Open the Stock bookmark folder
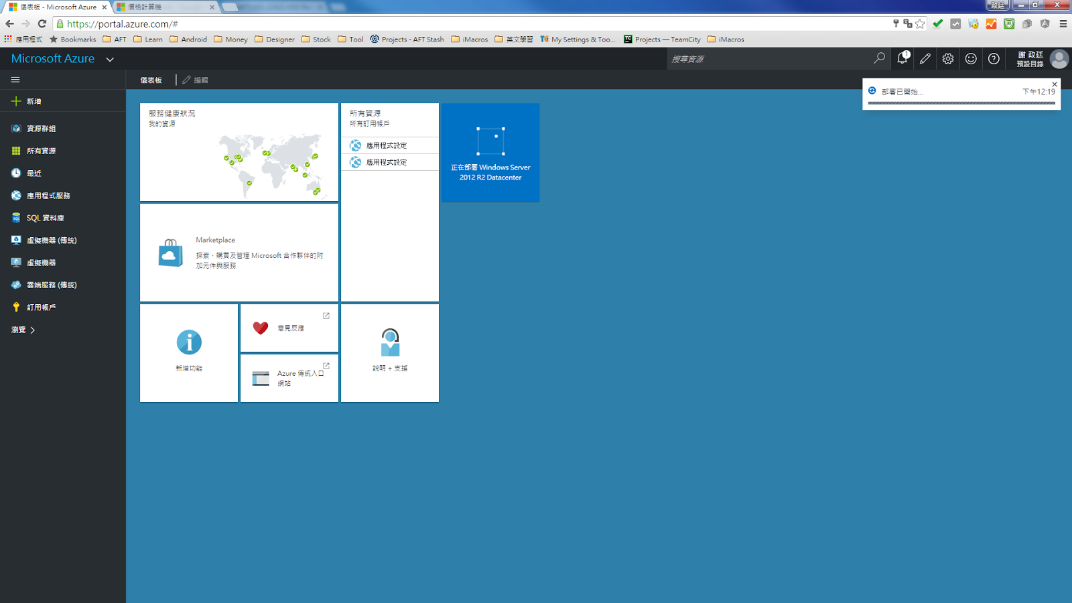Screen dimensions: 1072x603 pyautogui.click(x=316, y=40)
